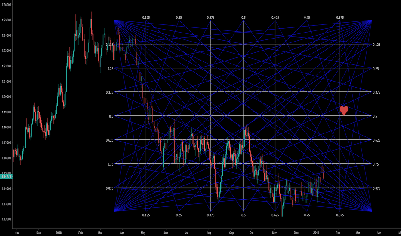This screenshot has height=236, width=401.
Task: Click the 0.625 label along the Gann box top edge
Action: pyautogui.click(x=275, y=18)
